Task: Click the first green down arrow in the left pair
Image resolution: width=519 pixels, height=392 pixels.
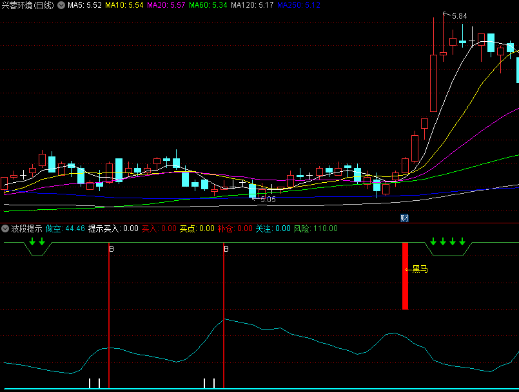Action: [32, 241]
